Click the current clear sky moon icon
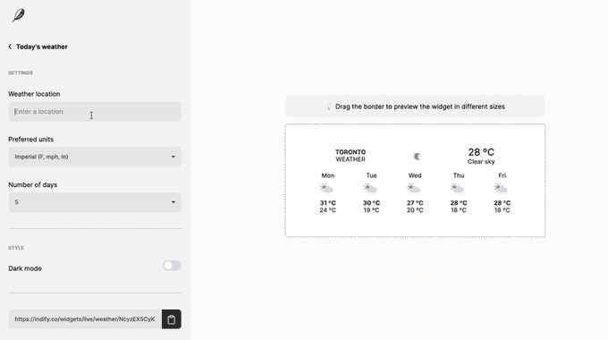608x340 pixels. click(x=417, y=156)
